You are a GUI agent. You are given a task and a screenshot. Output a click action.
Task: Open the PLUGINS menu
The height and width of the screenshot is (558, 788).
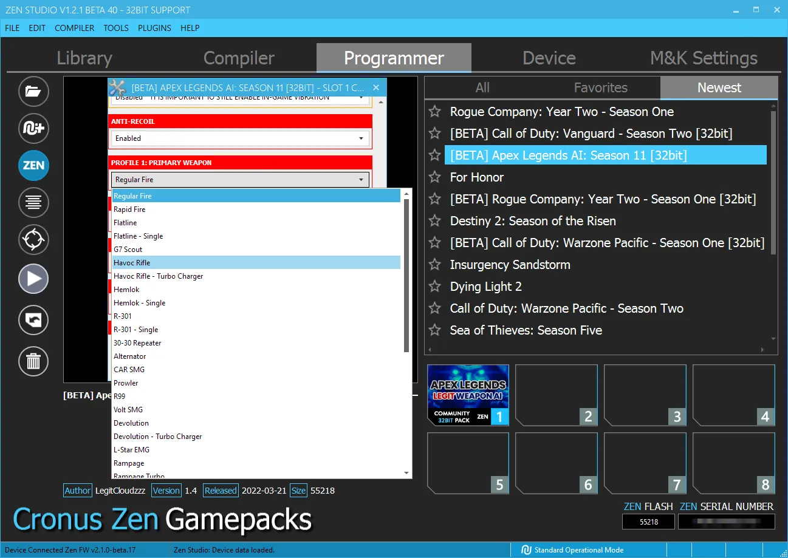154,28
